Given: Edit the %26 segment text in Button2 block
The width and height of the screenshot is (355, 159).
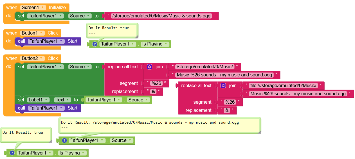Looking at the screenshot, I should click(156, 83).
